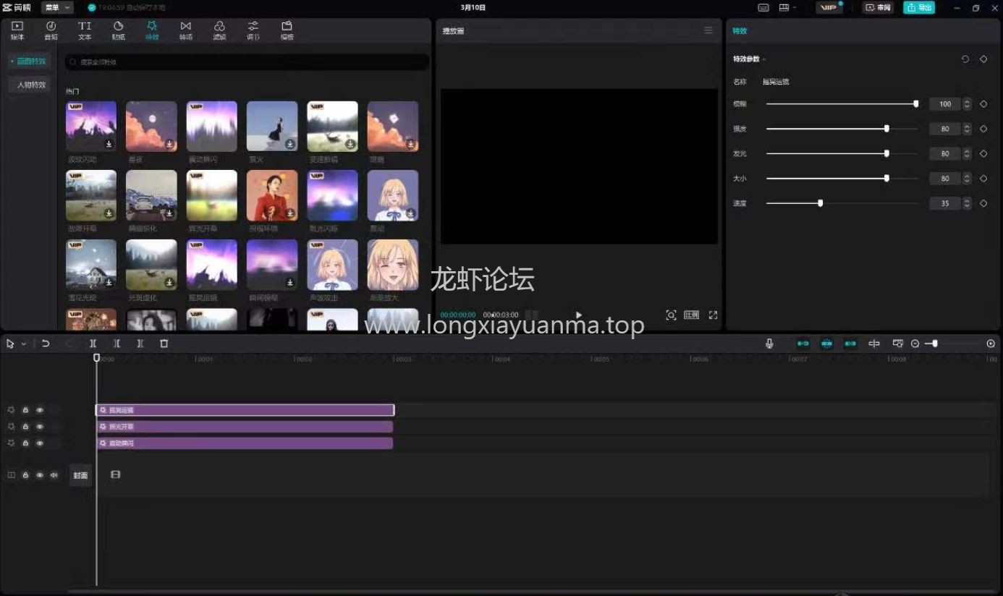Screen dimensions: 1003x596
Task: Open the 调节 adjustment tab
Action: [x=253, y=30]
